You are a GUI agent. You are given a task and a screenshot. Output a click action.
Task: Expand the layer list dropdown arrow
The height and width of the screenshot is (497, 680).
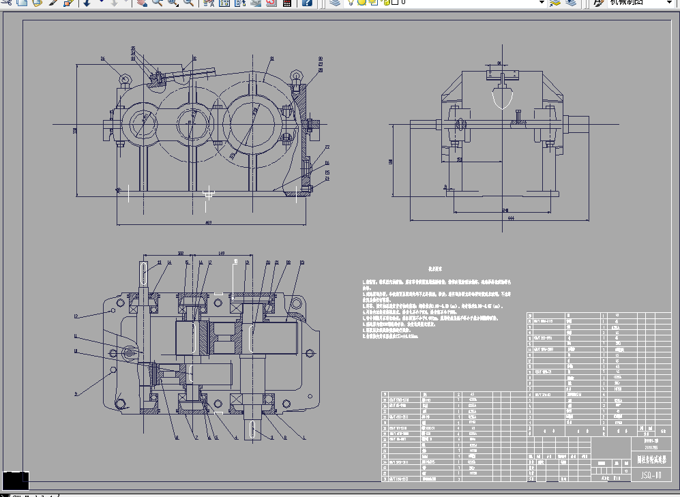coord(542,3)
